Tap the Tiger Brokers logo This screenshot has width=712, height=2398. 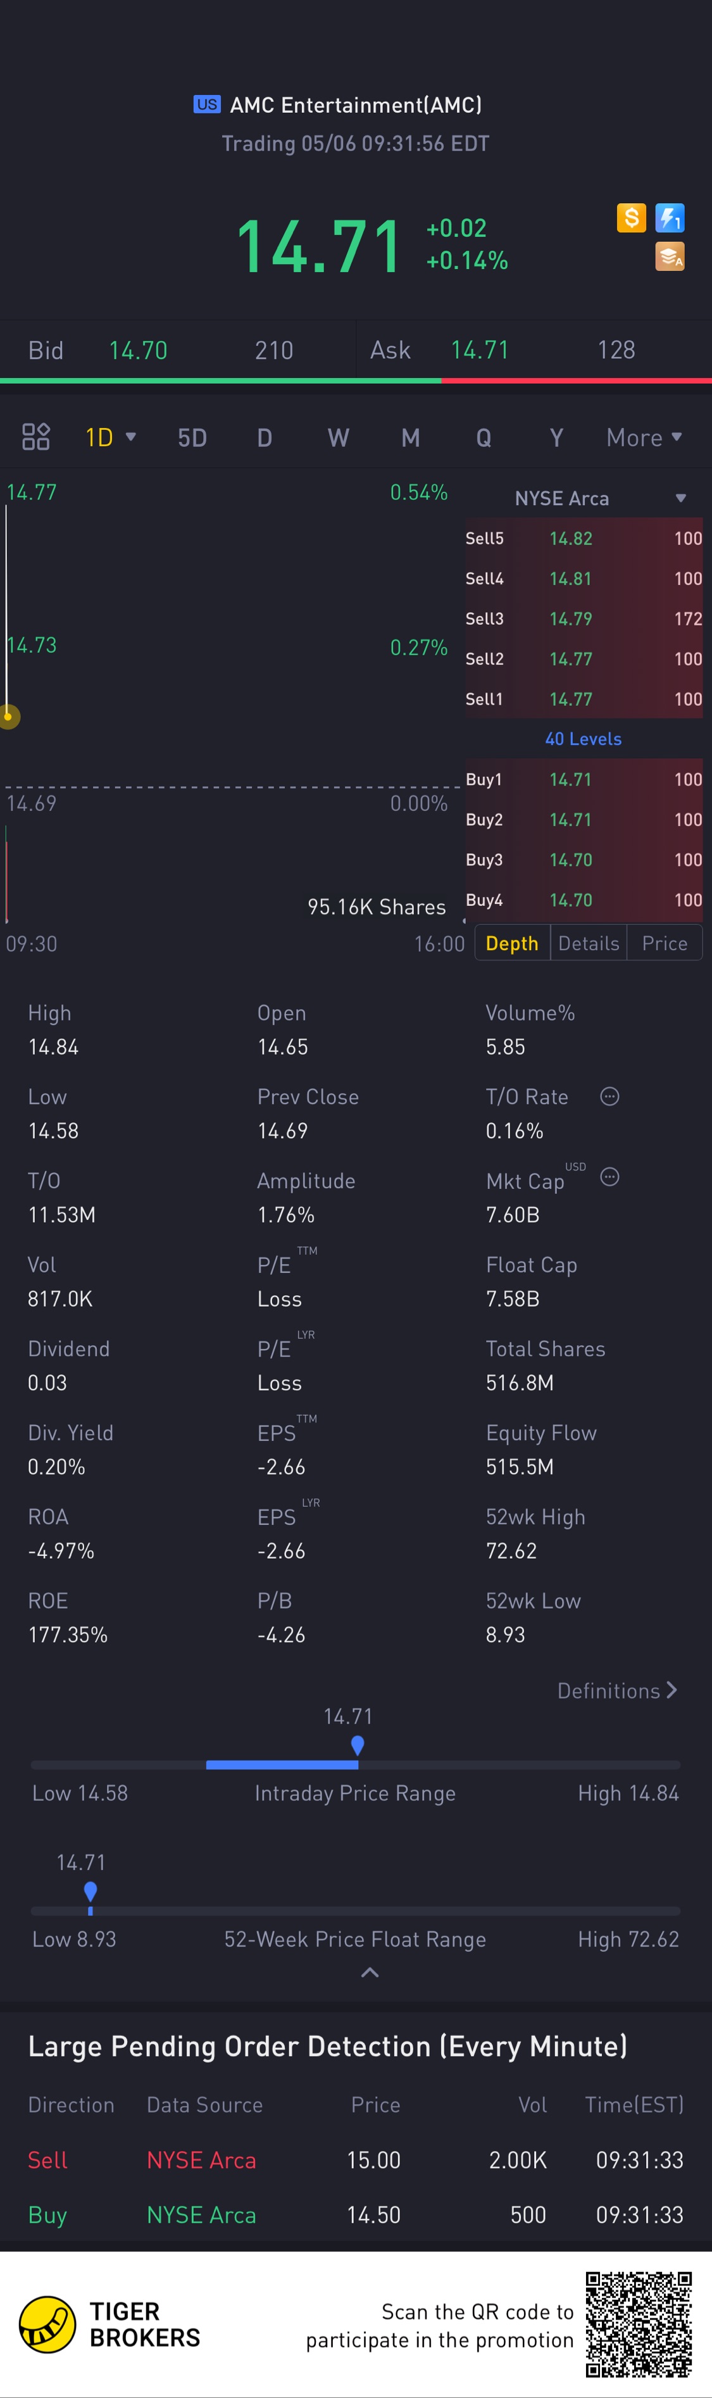(48, 2325)
